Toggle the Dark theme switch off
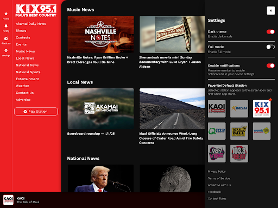This screenshot has width=278, height=208. [x=270, y=32]
